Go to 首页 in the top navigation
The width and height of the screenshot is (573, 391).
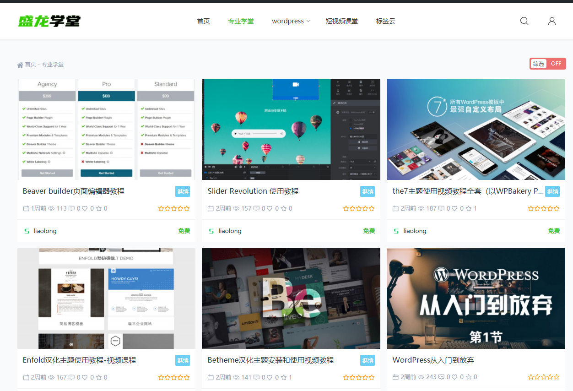pyautogui.click(x=203, y=21)
